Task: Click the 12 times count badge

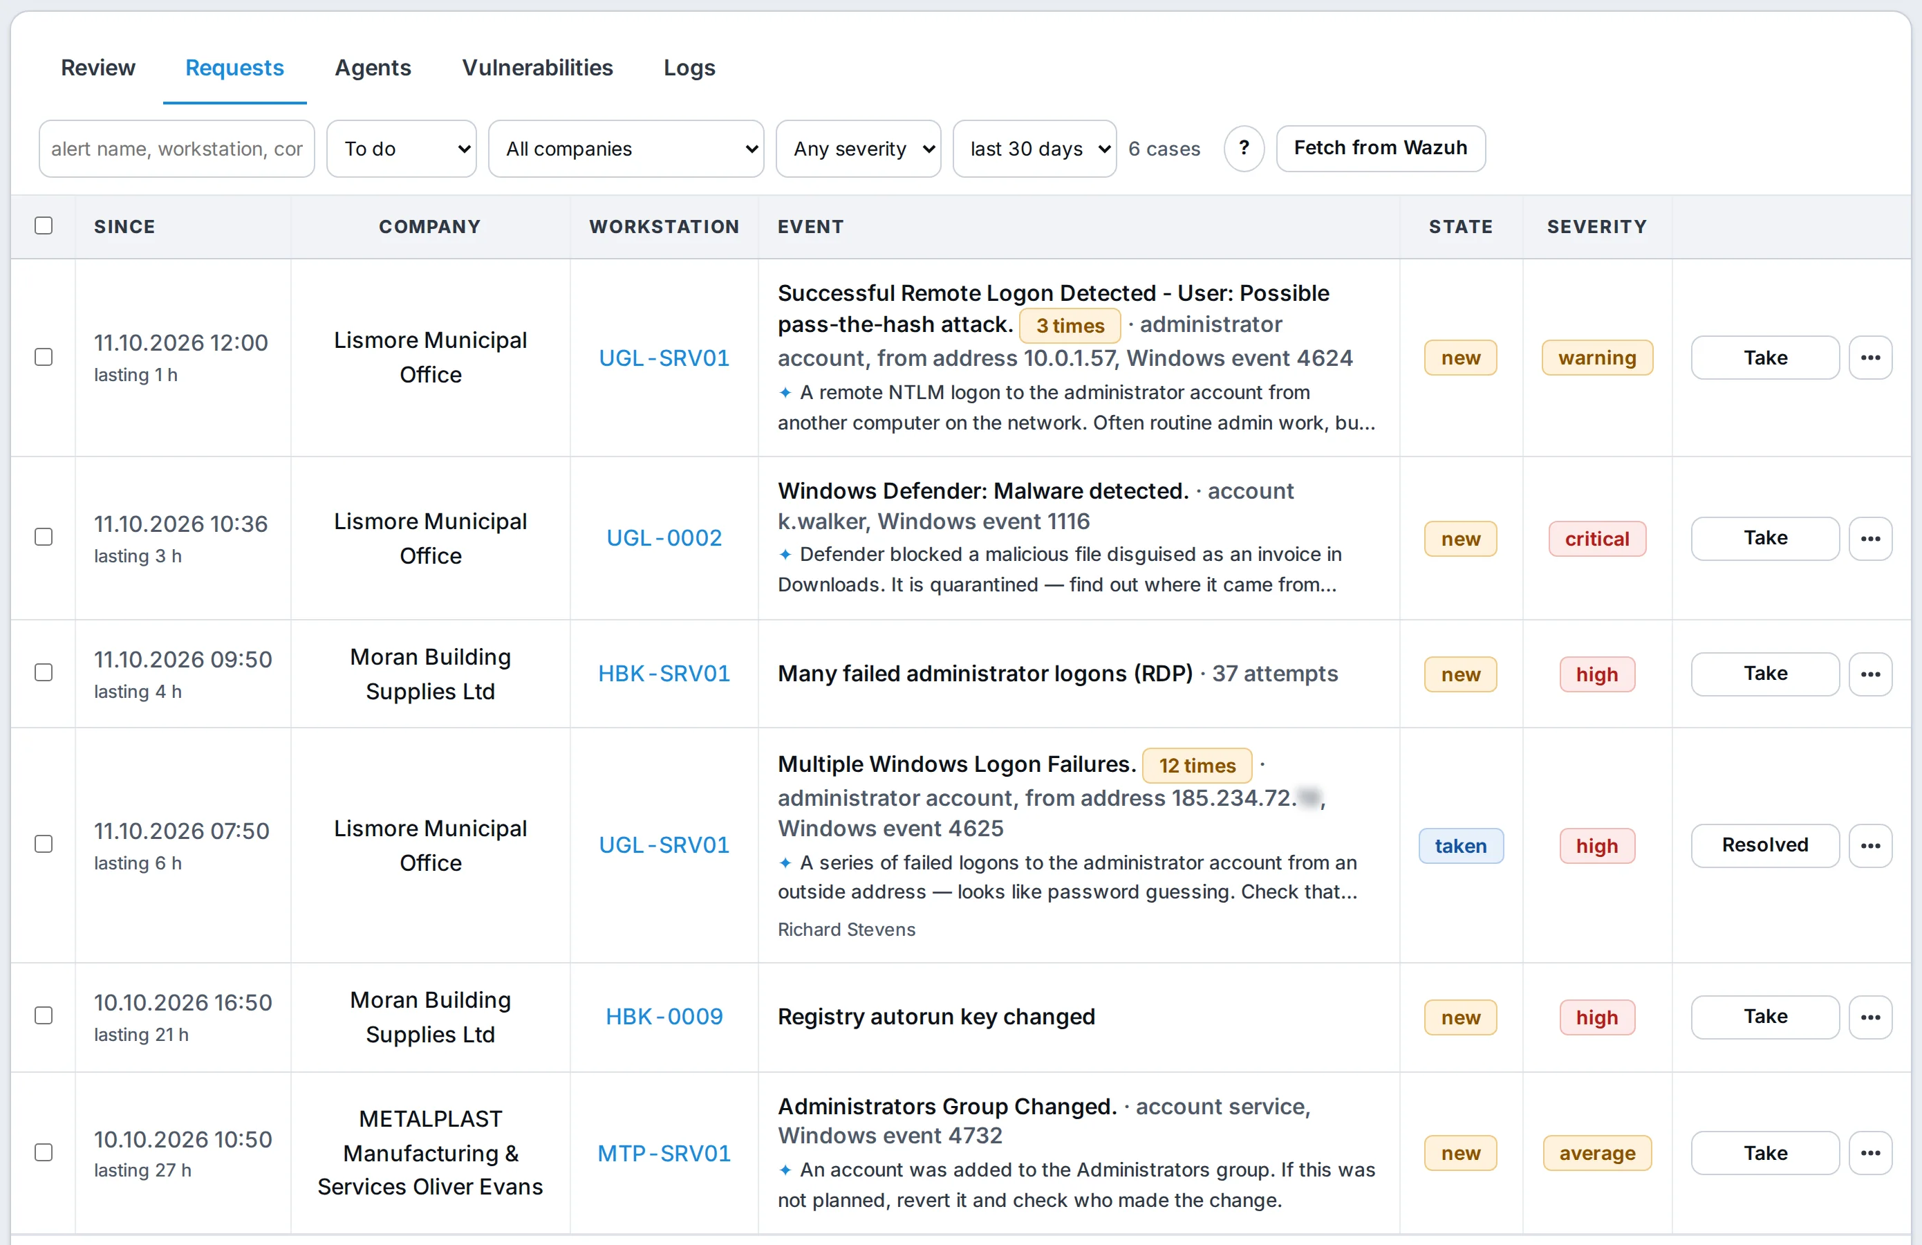Action: coord(1197,765)
